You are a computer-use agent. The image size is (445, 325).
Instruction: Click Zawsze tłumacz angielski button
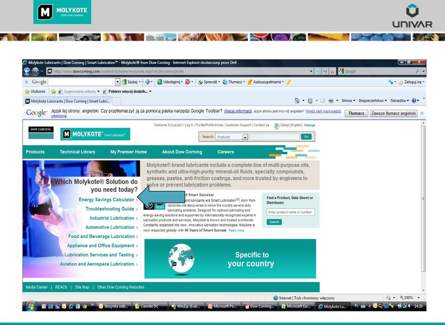click(x=394, y=113)
